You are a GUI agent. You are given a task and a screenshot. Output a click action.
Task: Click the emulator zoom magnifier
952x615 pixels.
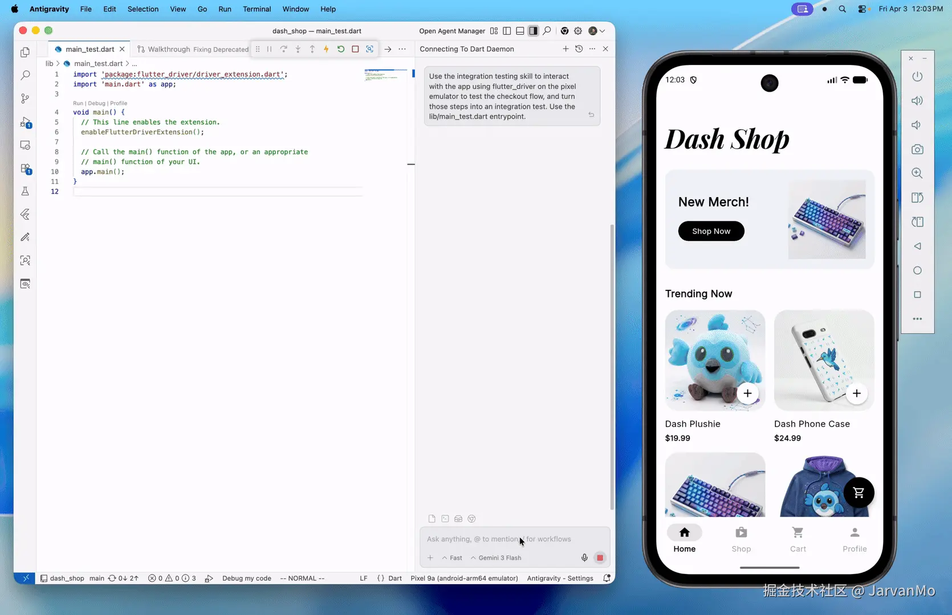click(x=917, y=173)
